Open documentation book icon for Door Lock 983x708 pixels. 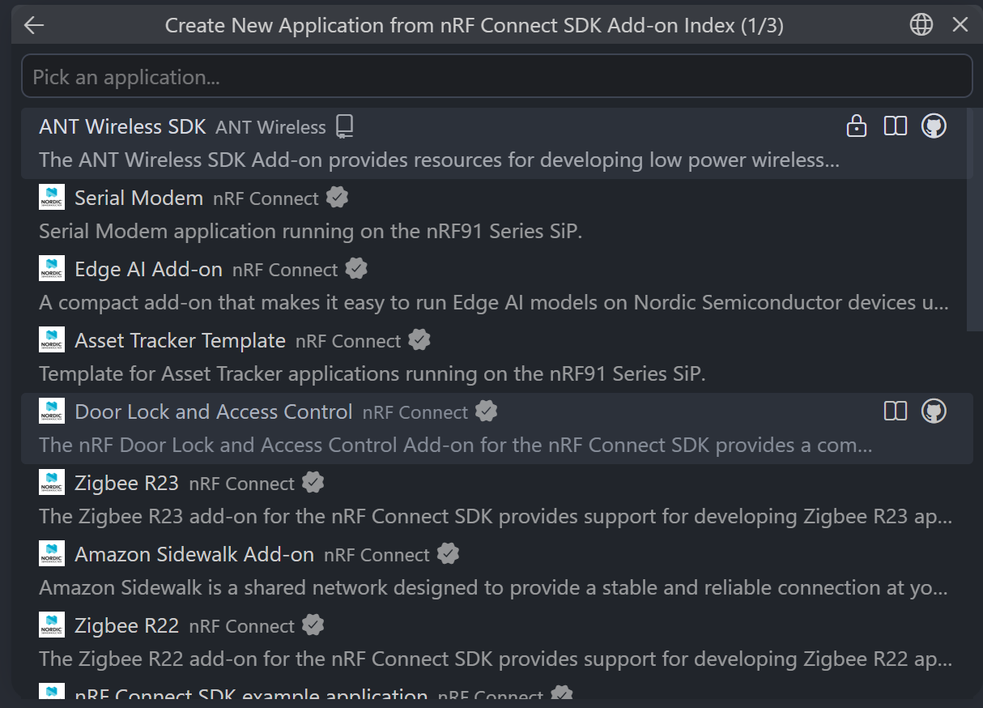coord(896,412)
